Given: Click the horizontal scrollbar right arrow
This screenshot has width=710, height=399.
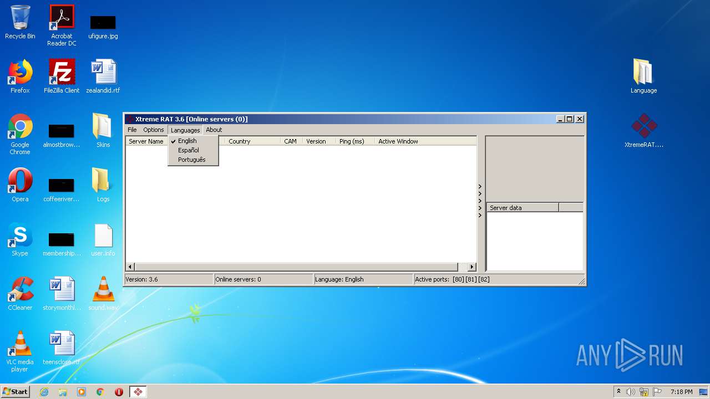Looking at the screenshot, I should [x=472, y=267].
